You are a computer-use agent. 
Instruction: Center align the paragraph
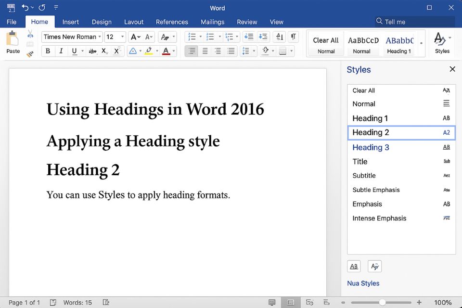coord(205,51)
